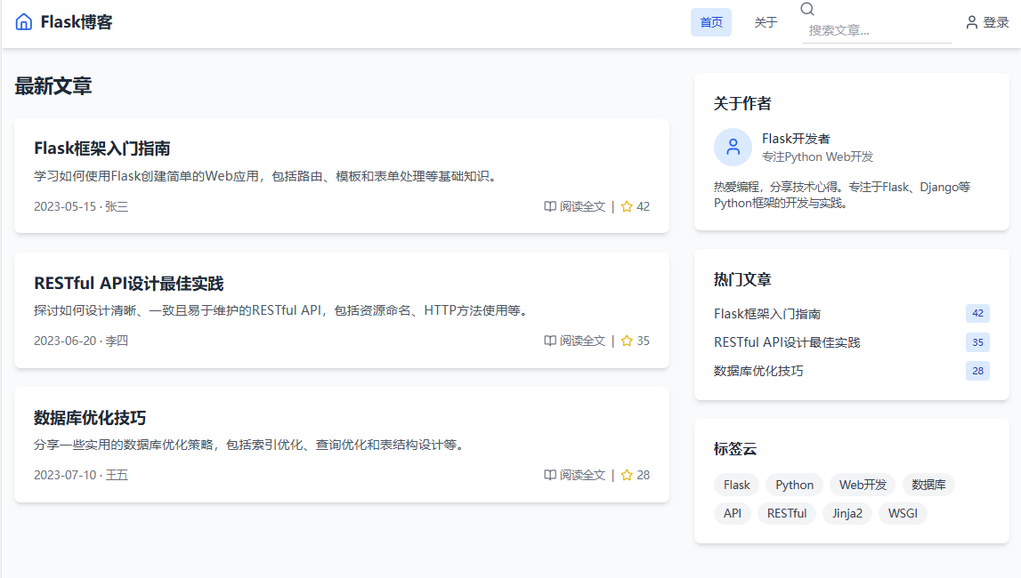
Task: Select the Python tag
Action: click(794, 485)
